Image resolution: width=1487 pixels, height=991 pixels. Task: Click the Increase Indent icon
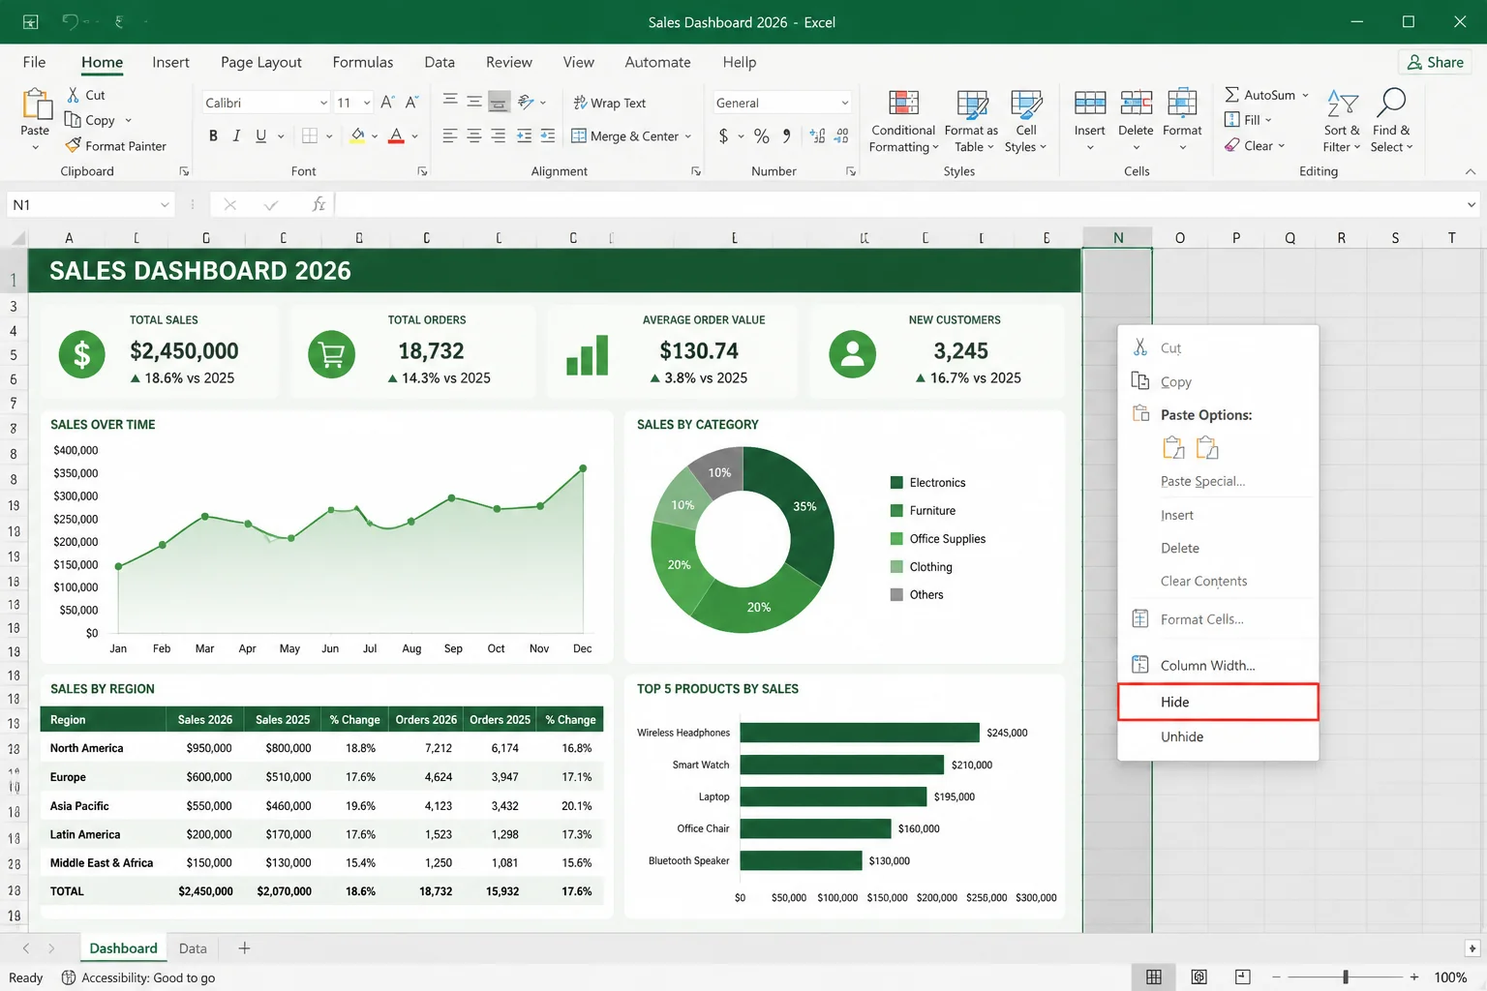pyautogui.click(x=548, y=135)
